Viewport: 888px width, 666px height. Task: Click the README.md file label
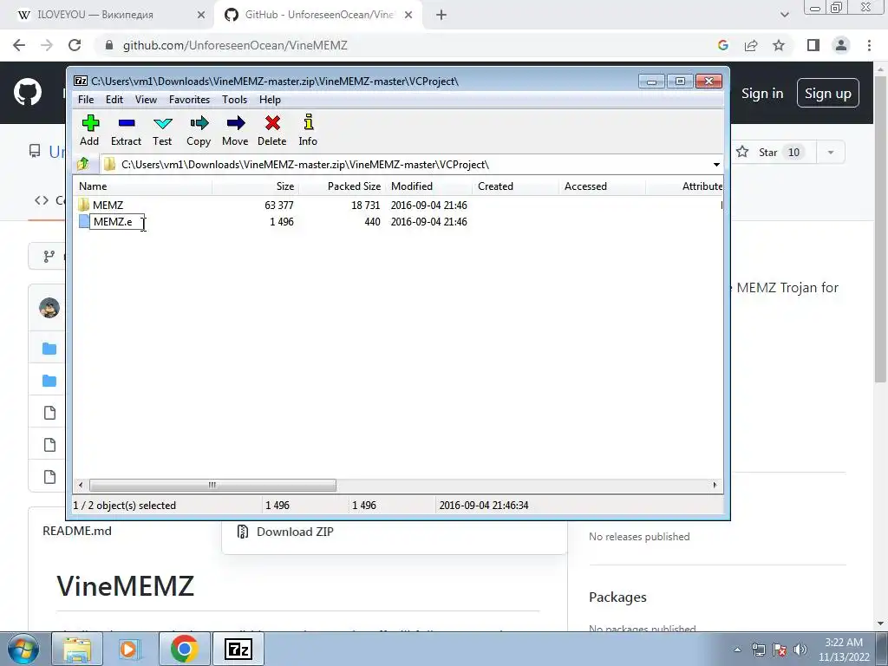[x=77, y=531]
